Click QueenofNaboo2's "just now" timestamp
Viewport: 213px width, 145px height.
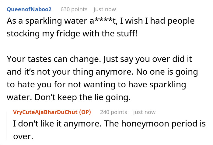coord(105,9)
